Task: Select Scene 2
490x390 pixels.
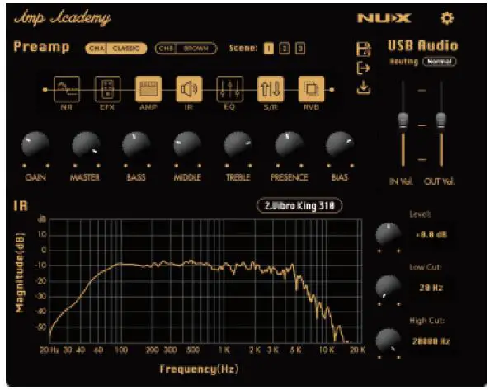Action: tap(284, 49)
